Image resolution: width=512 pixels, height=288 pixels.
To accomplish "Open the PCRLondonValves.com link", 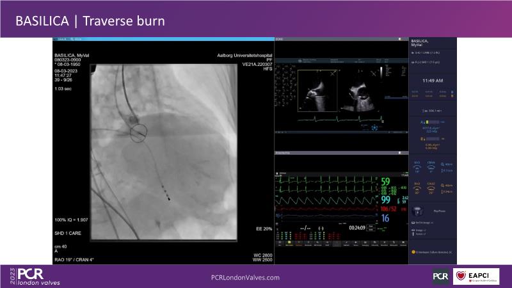I will point(245,277).
